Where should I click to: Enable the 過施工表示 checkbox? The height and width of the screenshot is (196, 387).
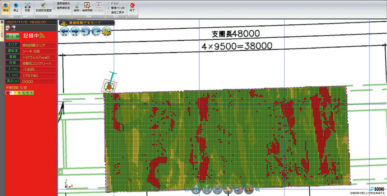coord(108,12)
